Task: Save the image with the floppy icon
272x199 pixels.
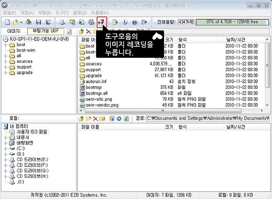Action: point(39,22)
